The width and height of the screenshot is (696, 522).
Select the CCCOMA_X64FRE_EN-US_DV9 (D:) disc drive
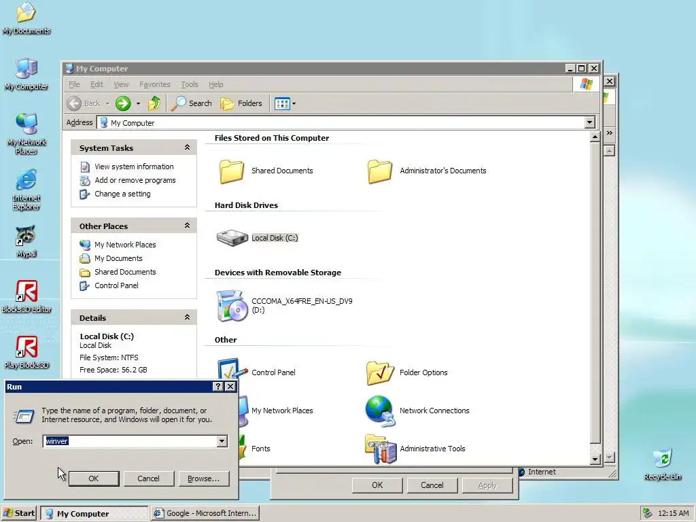284,305
